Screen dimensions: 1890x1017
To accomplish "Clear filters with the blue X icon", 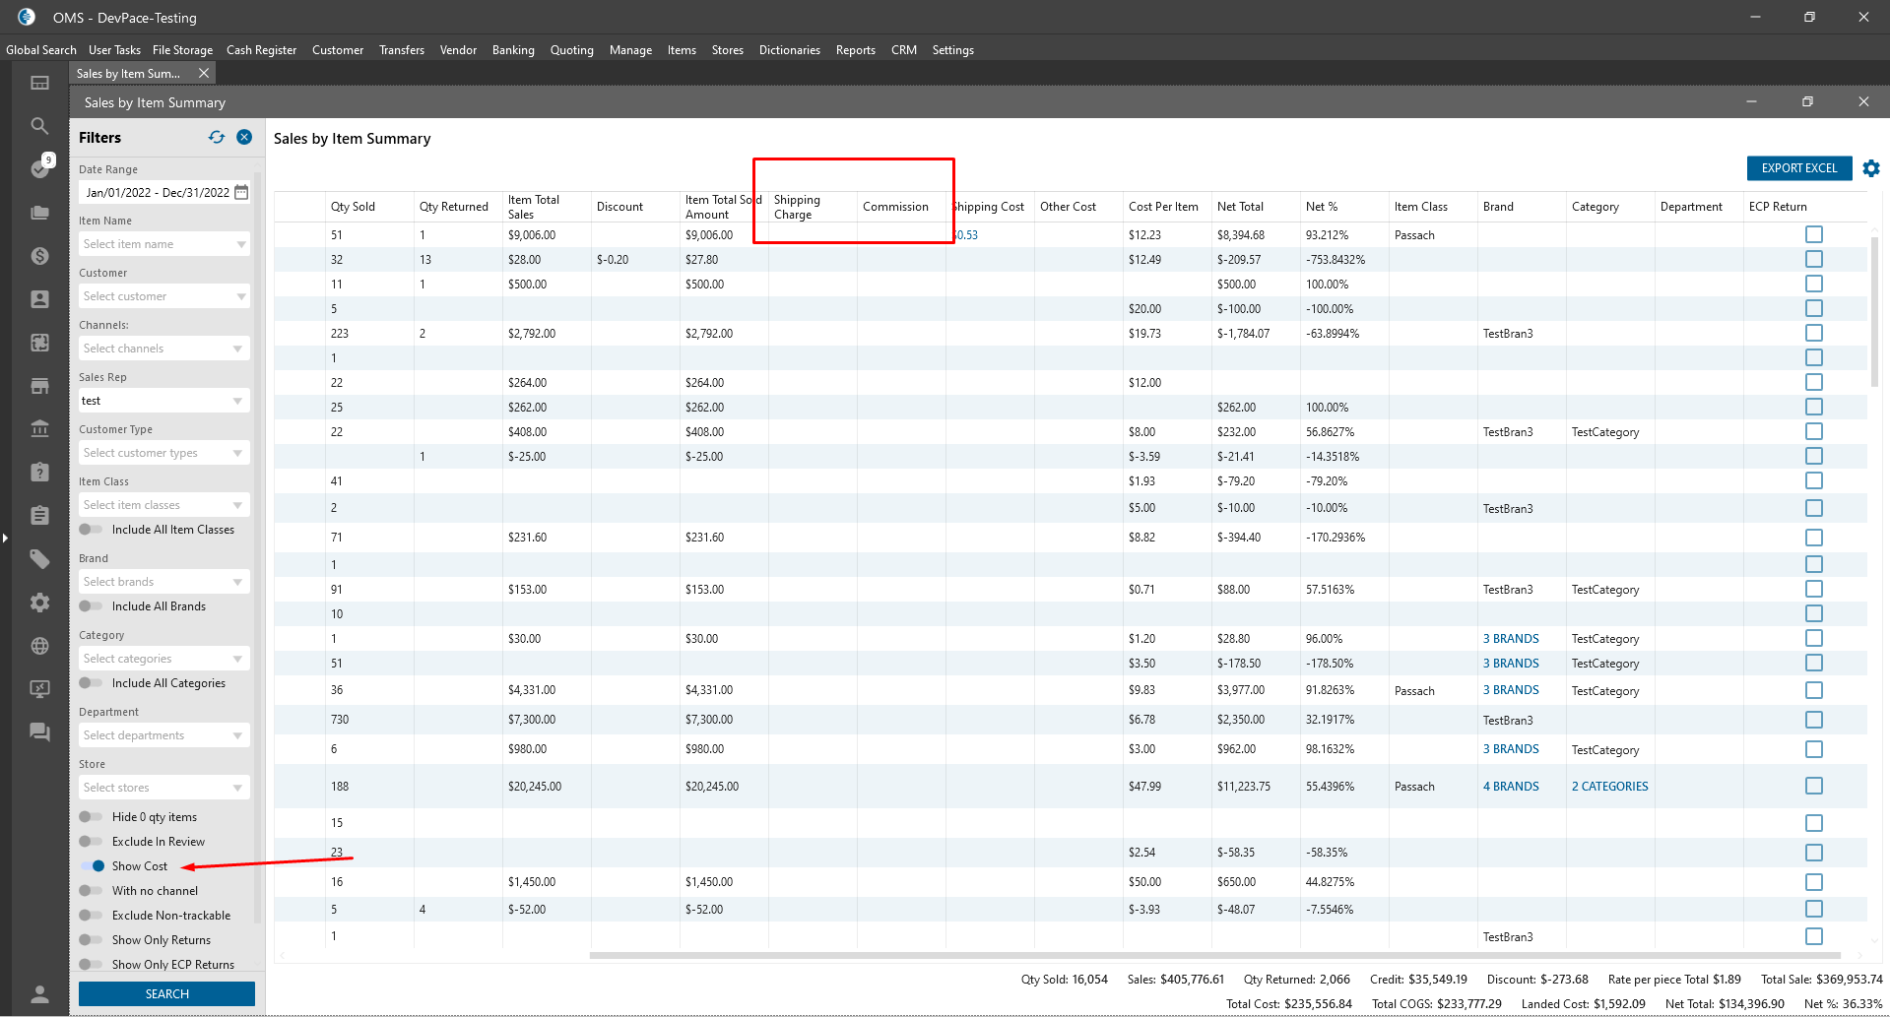I will pos(244,138).
